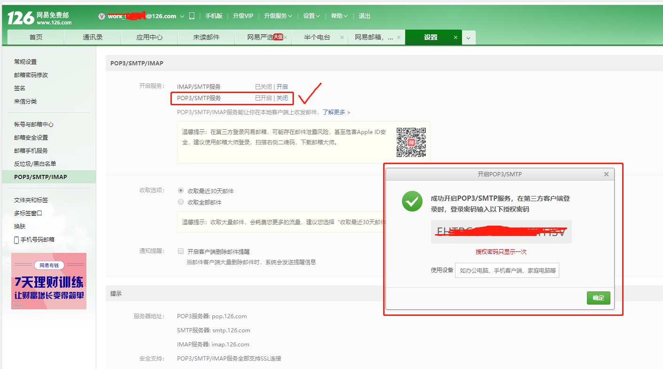Select the 收取最近30天邮件 radio button
The width and height of the screenshot is (663, 369).
click(181, 190)
